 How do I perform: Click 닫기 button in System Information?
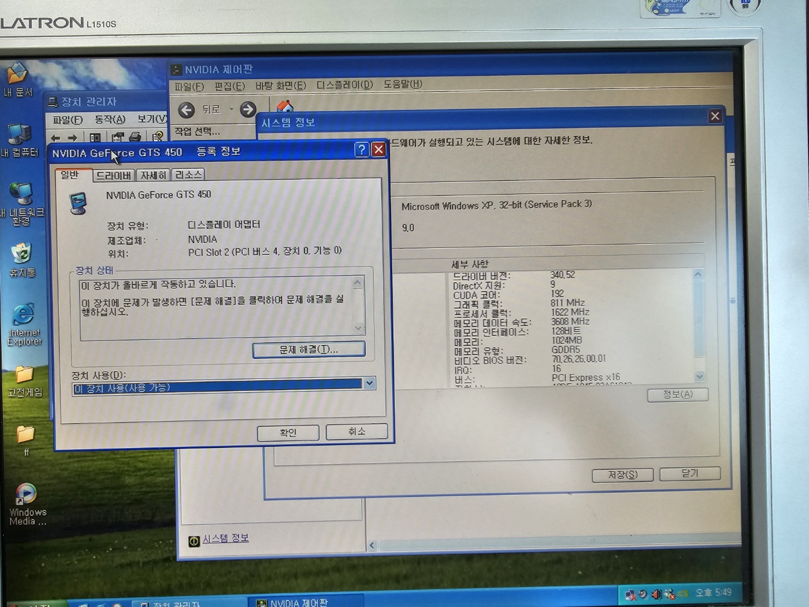690,473
